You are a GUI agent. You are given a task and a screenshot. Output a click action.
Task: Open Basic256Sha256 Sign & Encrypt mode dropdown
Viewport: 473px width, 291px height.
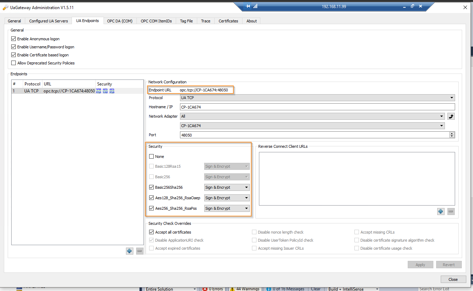click(227, 187)
